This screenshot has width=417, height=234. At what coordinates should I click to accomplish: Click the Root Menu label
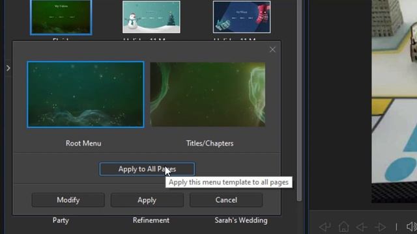(x=83, y=143)
